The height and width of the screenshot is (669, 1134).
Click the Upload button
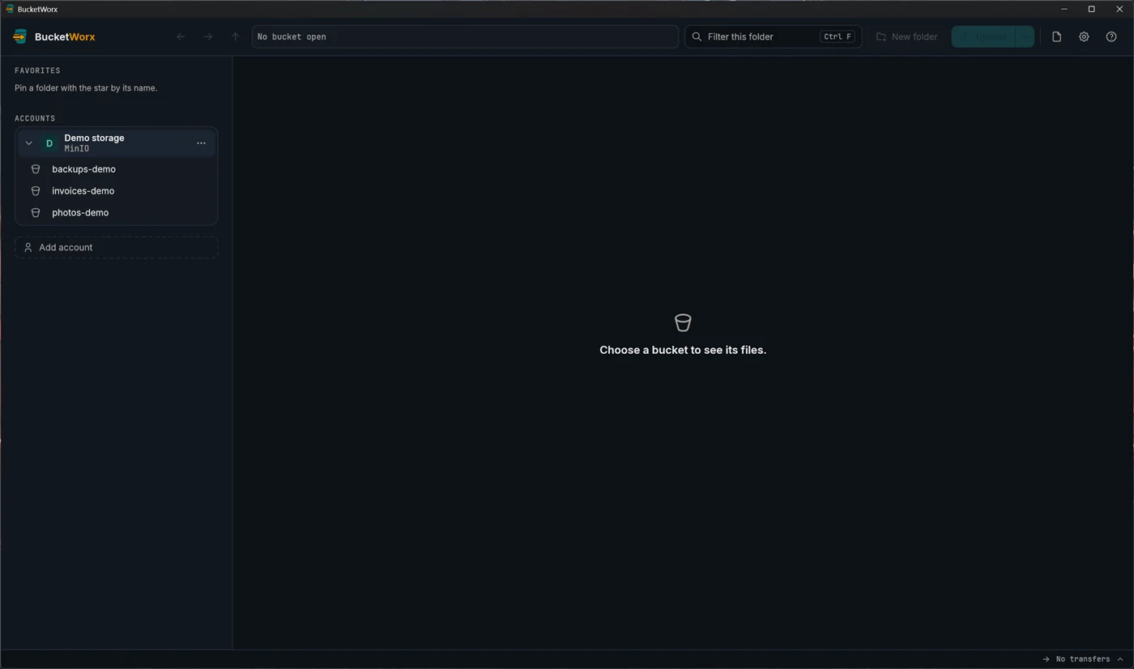tap(983, 36)
